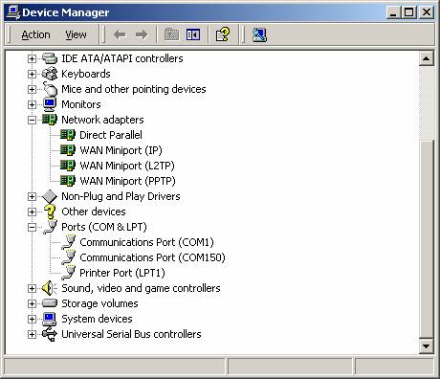
Task: Select the Direct Parallel entry
Action: coord(111,135)
